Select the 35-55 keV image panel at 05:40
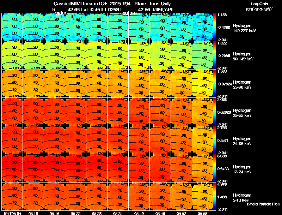The image size is (282, 215). point(139,112)
